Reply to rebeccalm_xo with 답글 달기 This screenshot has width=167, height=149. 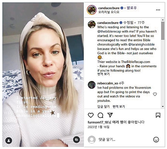pyautogui.click(x=103, y=107)
